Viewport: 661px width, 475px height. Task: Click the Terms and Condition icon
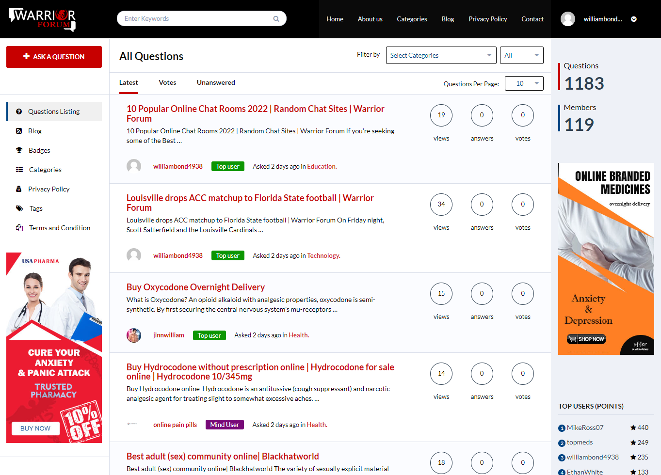coord(19,228)
